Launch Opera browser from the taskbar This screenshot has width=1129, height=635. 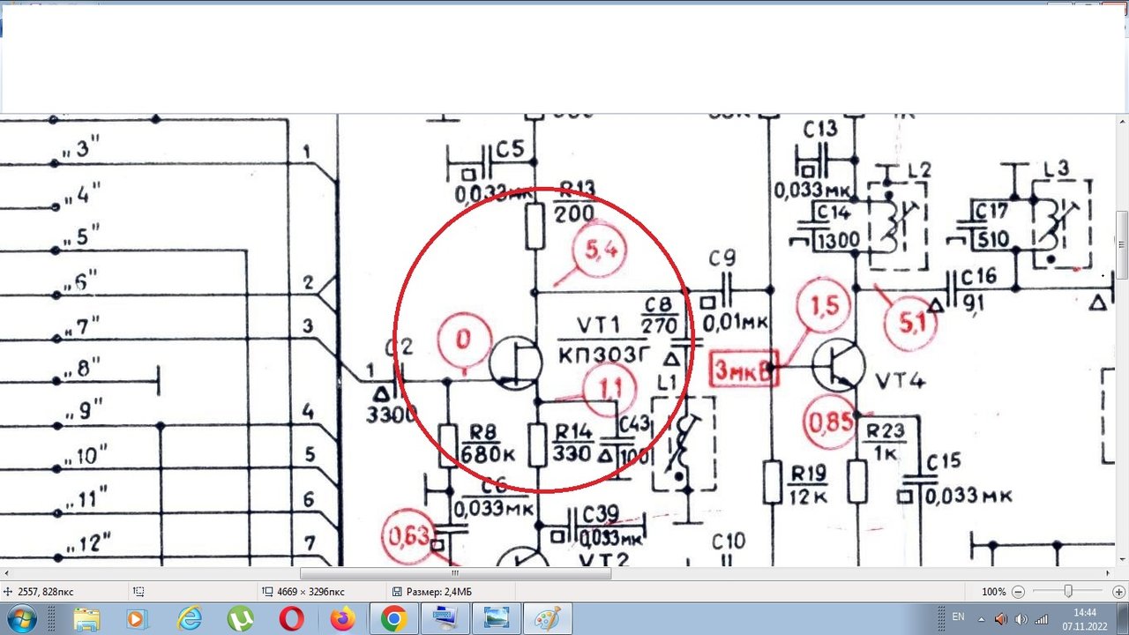point(291,619)
